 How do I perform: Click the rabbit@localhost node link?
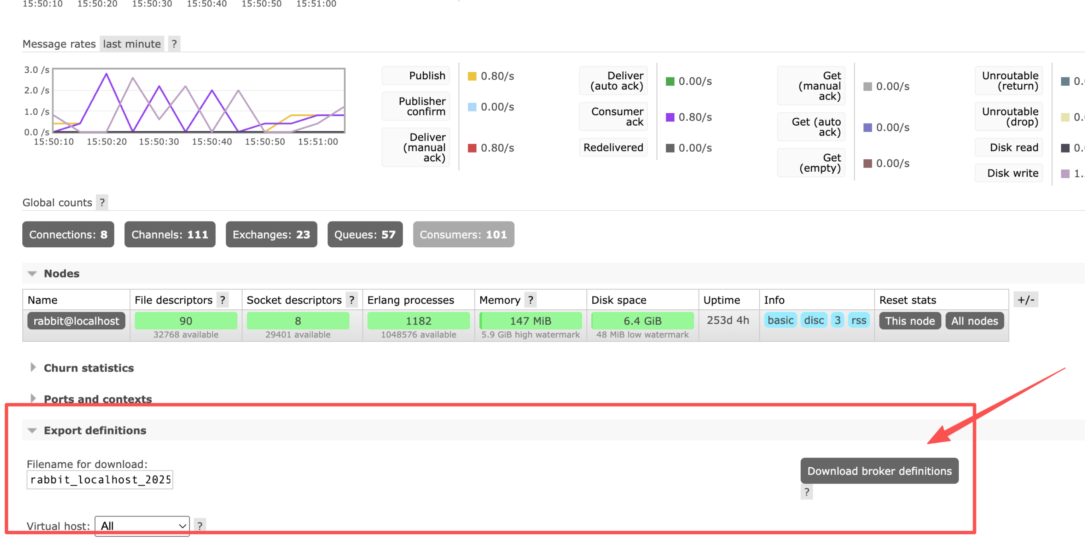click(x=76, y=321)
